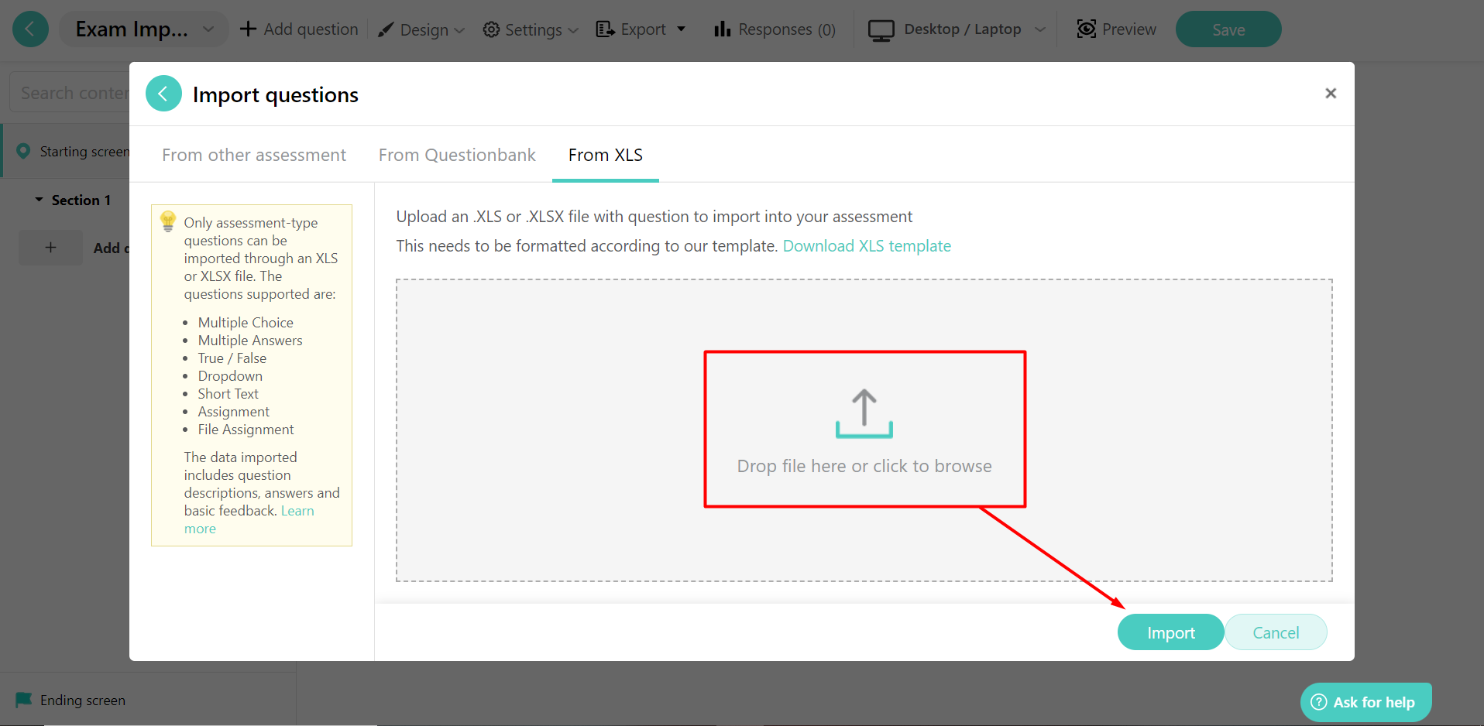Image resolution: width=1484 pixels, height=726 pixels.
Task: Click the Import button
Action: point(1170,632)
